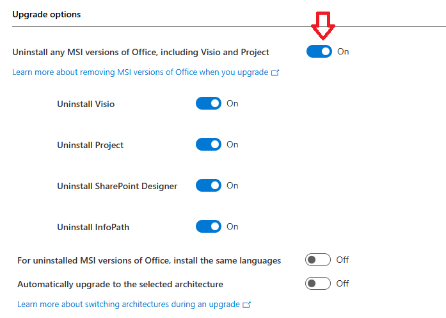
Task: Open link about removing MSI versions of Office
Action: coord(140,72)
